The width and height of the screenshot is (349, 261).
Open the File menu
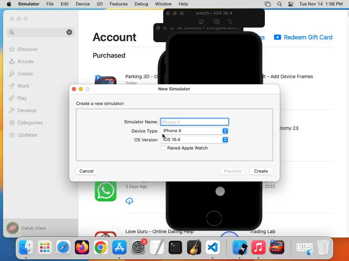[x=50, y=4]
